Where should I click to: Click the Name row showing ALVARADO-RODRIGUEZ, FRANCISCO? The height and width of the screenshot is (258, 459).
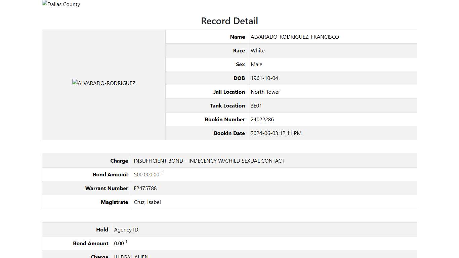295,37
